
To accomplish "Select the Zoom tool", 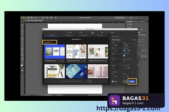I will [x=22, y=62].
